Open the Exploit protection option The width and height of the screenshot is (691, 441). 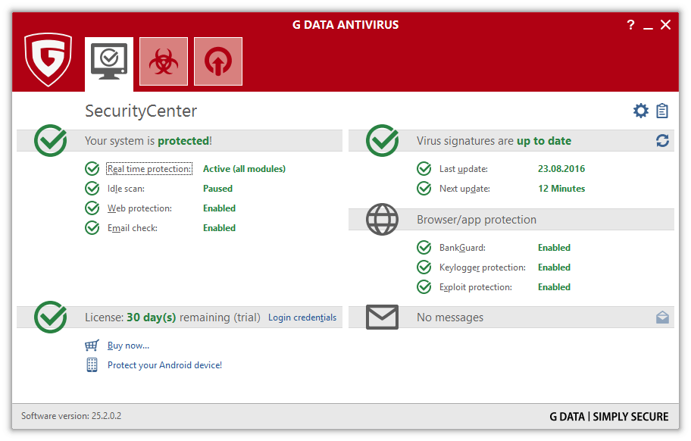pos(476,287)
